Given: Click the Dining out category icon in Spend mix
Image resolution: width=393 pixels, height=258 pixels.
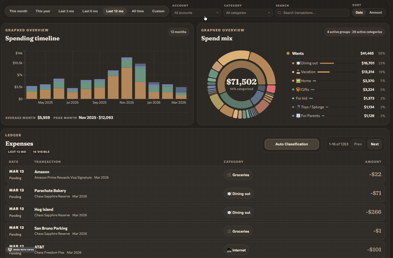Looking at the screenshot, I should pos(298,63).
